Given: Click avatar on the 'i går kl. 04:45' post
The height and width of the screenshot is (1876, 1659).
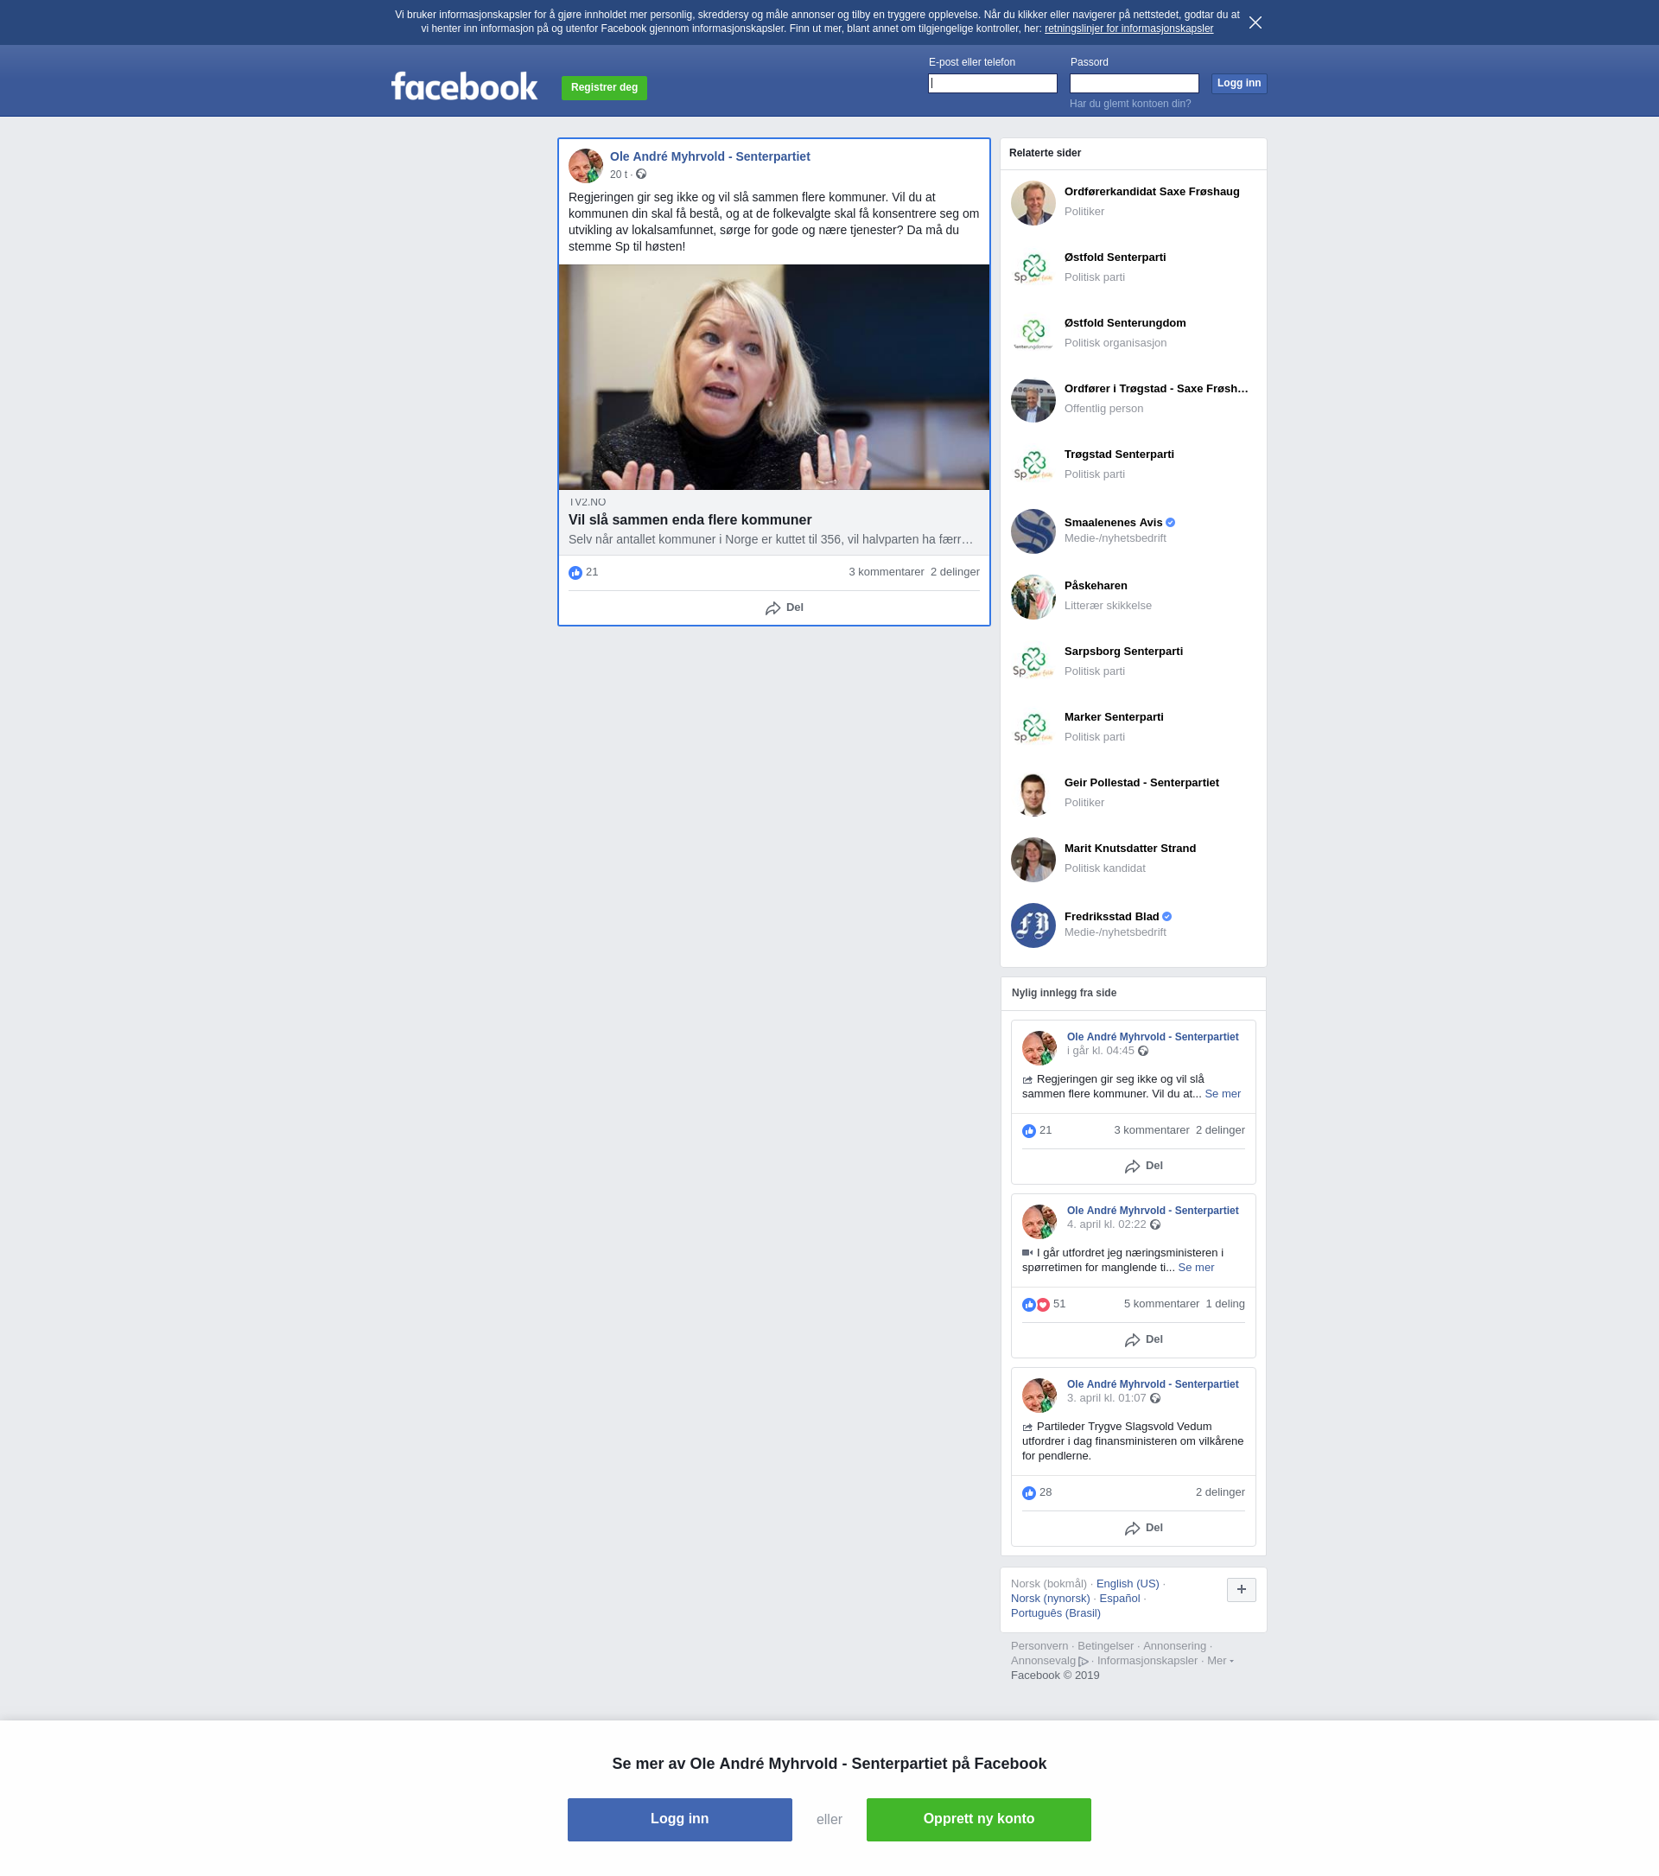Looking at the screenshot, I should pyautogui.click(x=1039, y=1047).
